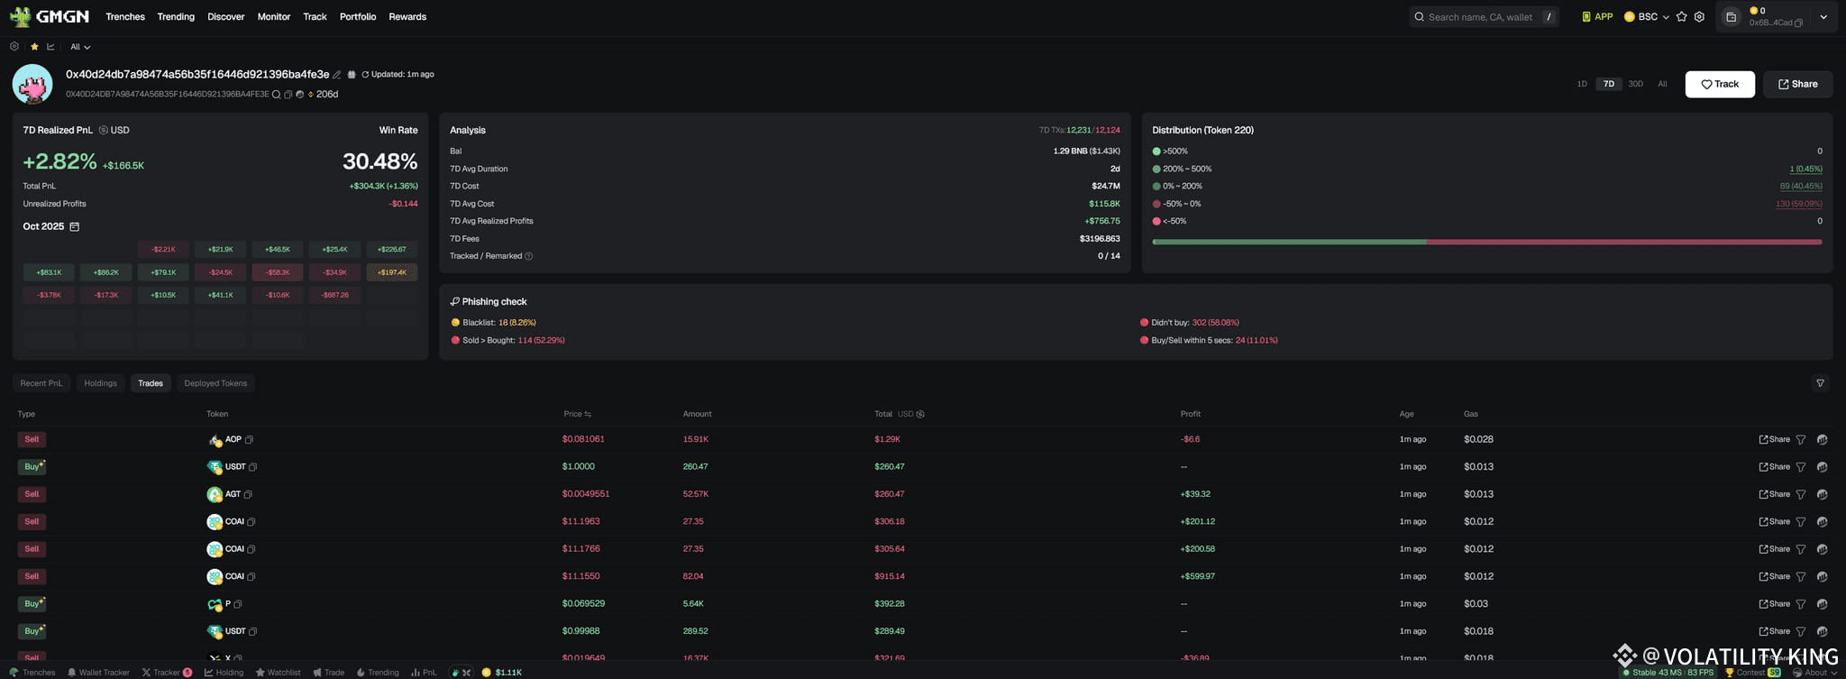Switch the time range to 30D

click(x=1635, y=84)
